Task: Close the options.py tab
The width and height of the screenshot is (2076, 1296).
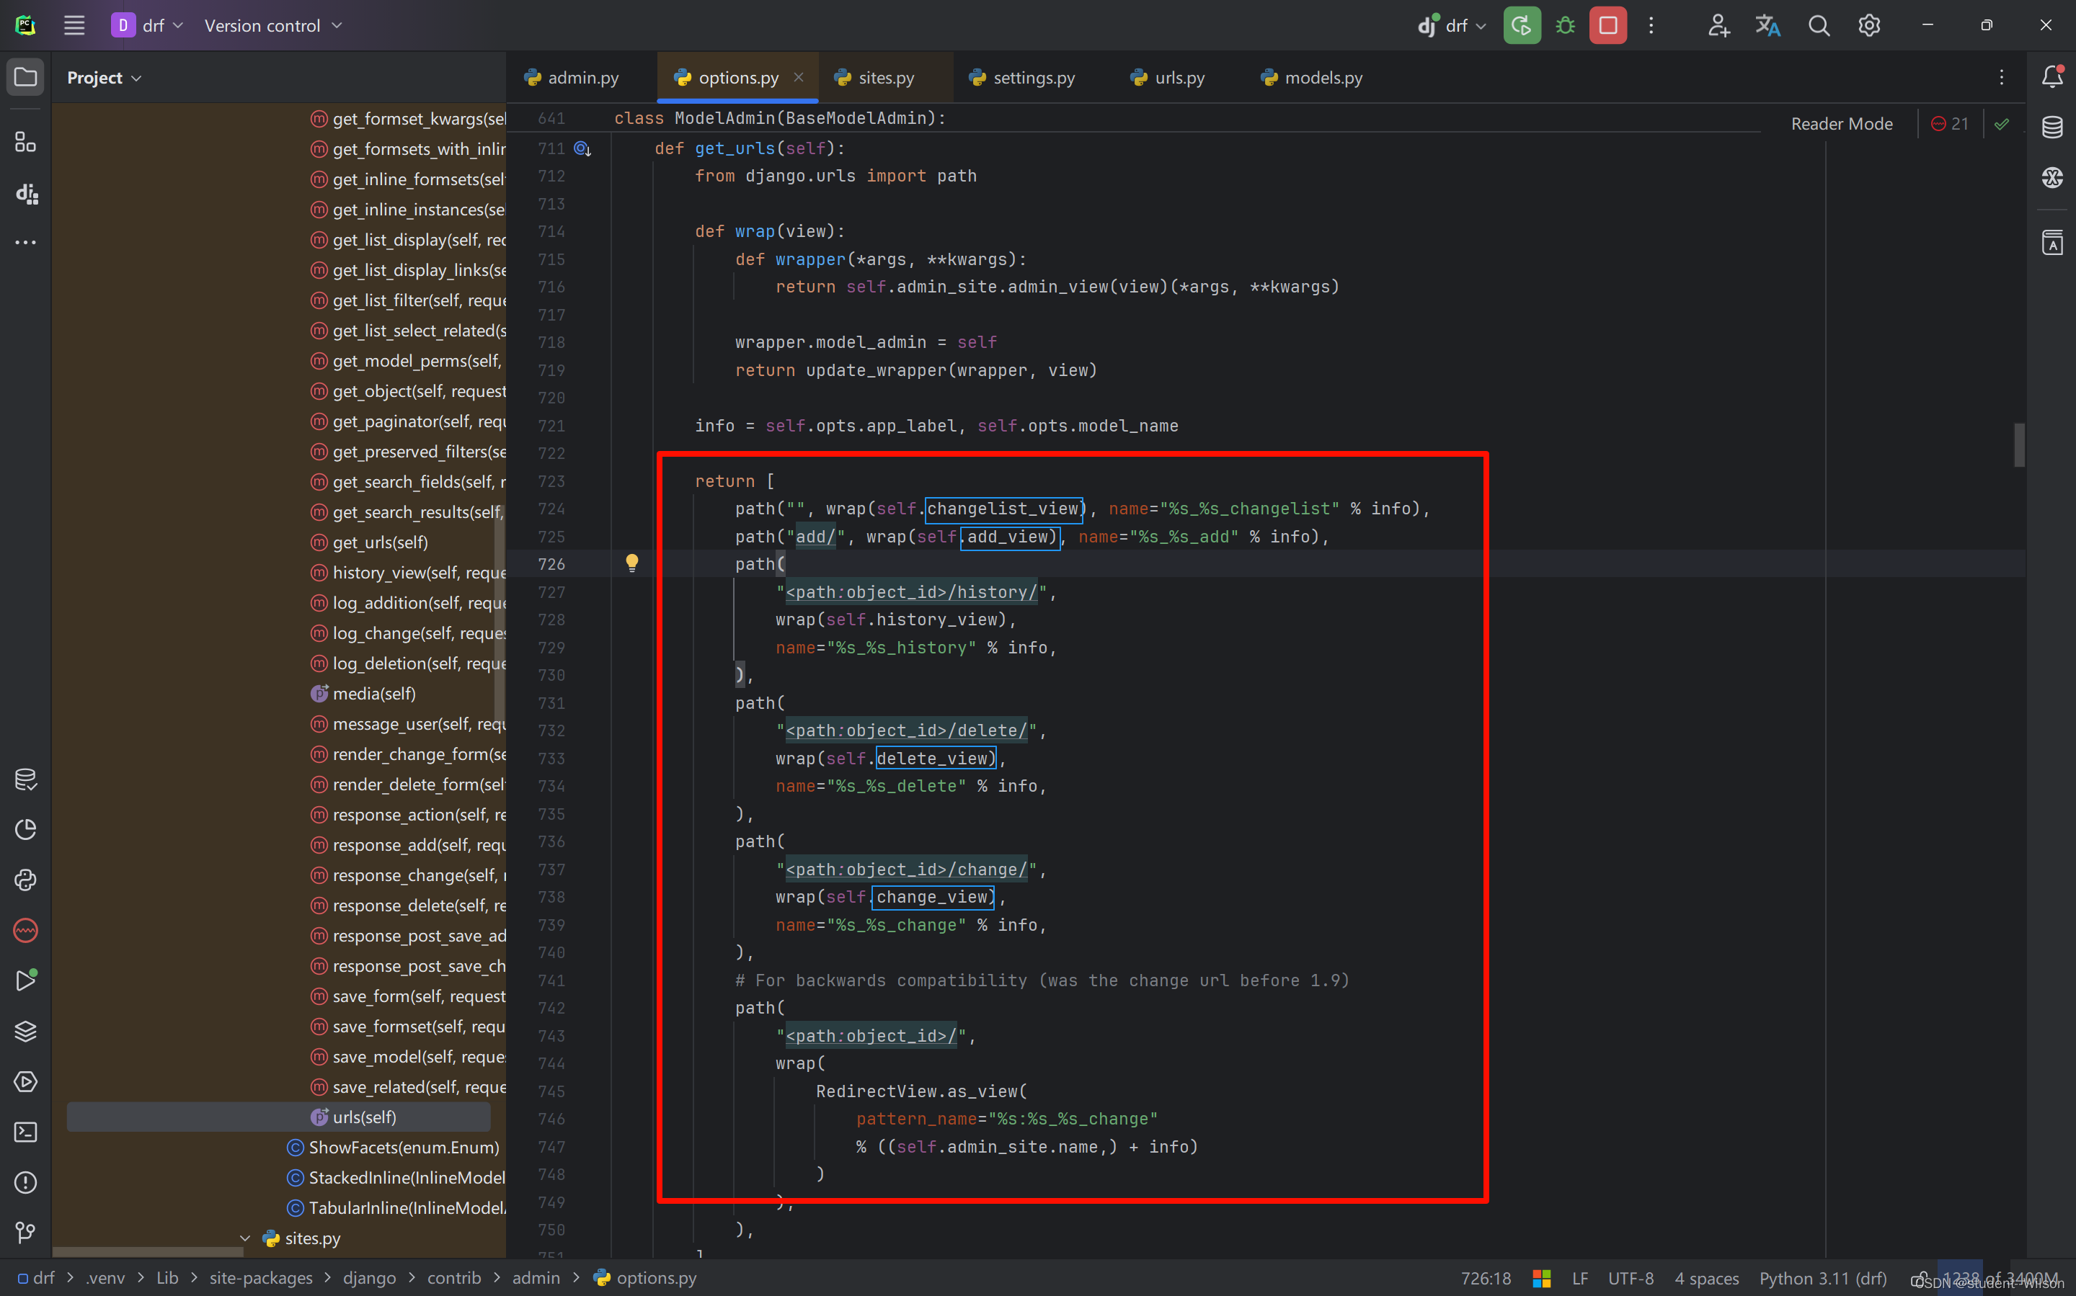Action: pos(799,77)
